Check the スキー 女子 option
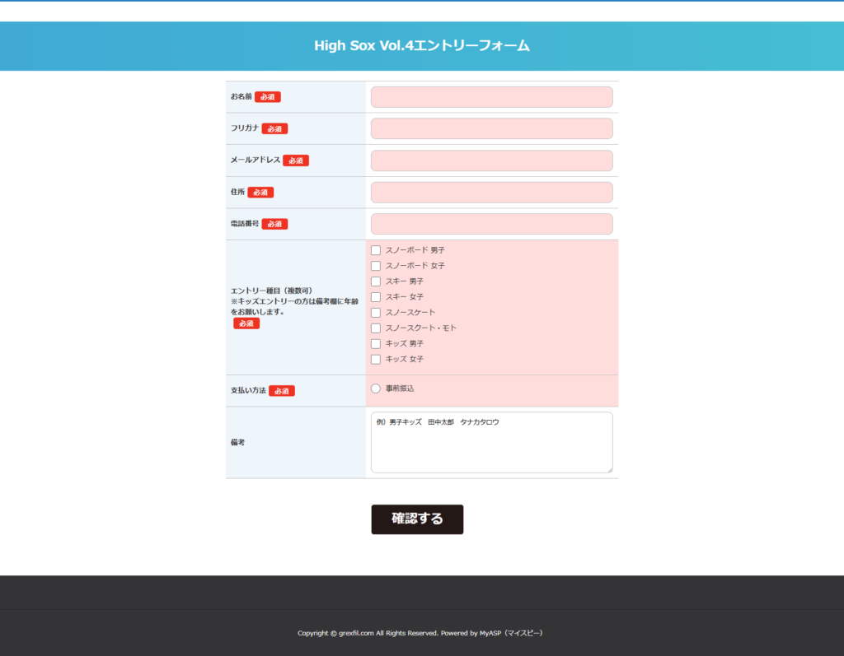 coord(376,297)
